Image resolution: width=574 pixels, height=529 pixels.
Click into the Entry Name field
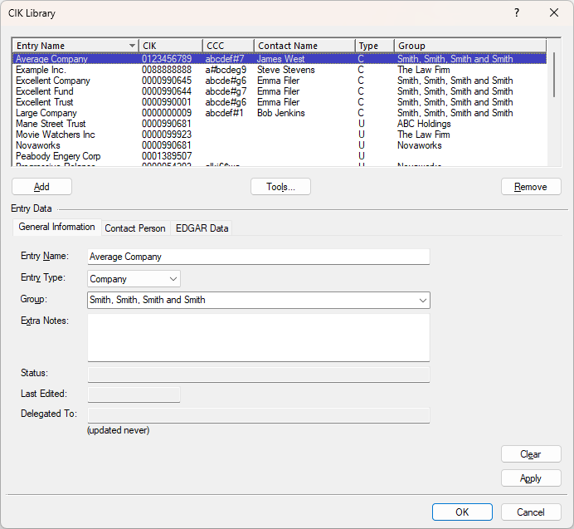point(258,257)
